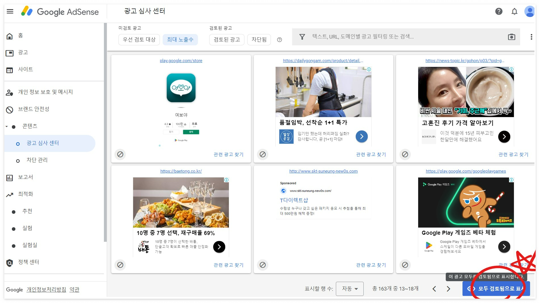Find related ads for T다이렉트샵 ad
Screen dimensions: 540x303
coord(371,265)
